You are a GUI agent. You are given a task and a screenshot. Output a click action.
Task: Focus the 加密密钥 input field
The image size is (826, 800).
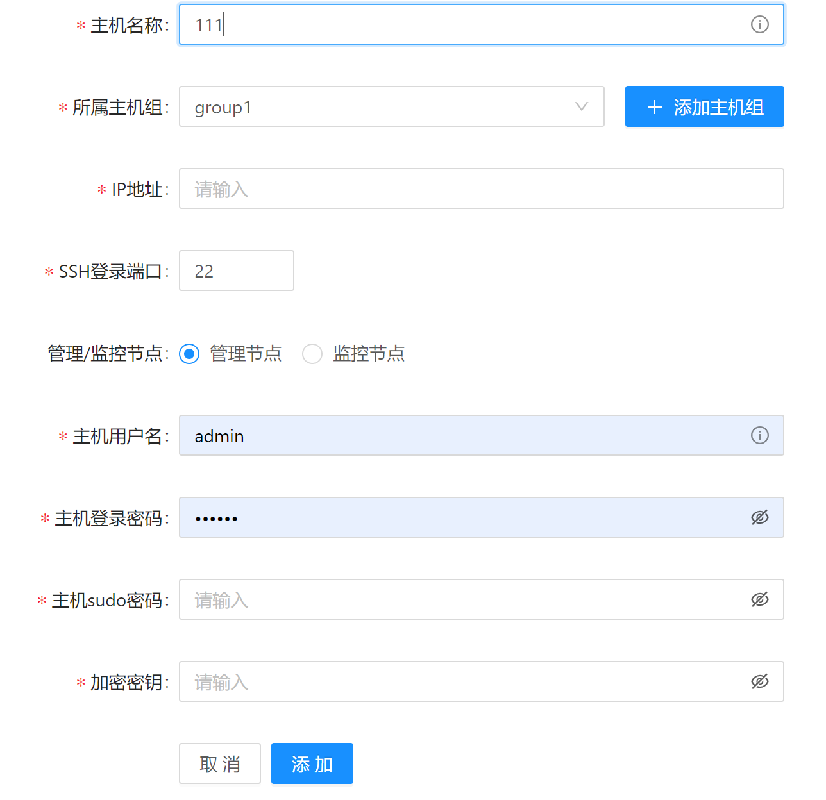[449, 681]
